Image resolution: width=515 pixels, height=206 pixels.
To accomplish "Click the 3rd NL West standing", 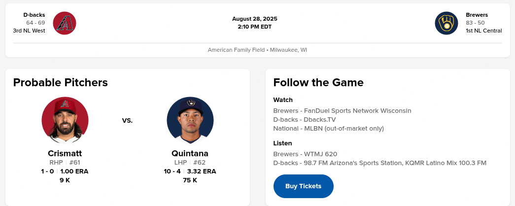I will tap(29, 31).
